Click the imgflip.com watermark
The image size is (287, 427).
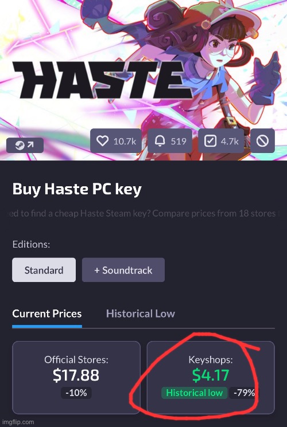click(x=17, y=422)
